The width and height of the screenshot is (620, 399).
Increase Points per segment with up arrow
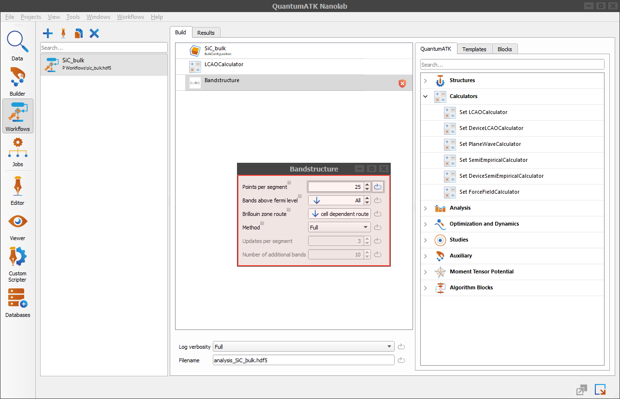(x=368, y=185)
